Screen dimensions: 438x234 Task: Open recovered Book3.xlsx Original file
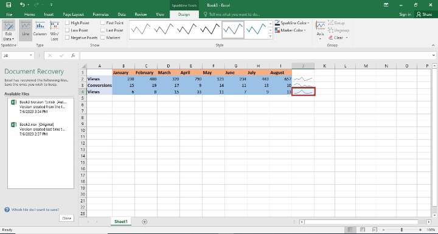[x=41, y=129]
